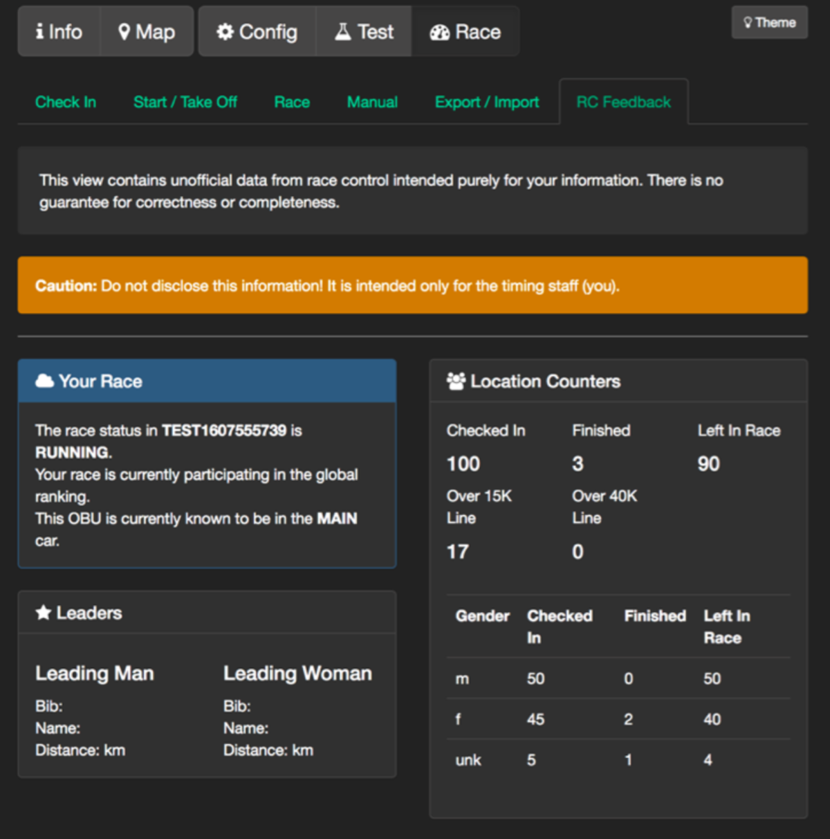Click the star icon beside Leaders
This screenshot has width=830, height=839.
[44, 613]
